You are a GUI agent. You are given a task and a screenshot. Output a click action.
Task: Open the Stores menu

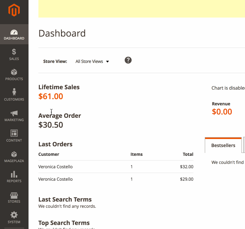[x=14, y=198]
